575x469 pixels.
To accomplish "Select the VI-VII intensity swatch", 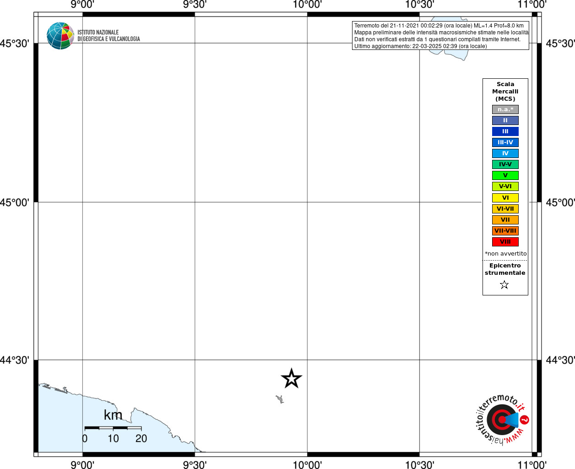I will coord(505,209).
